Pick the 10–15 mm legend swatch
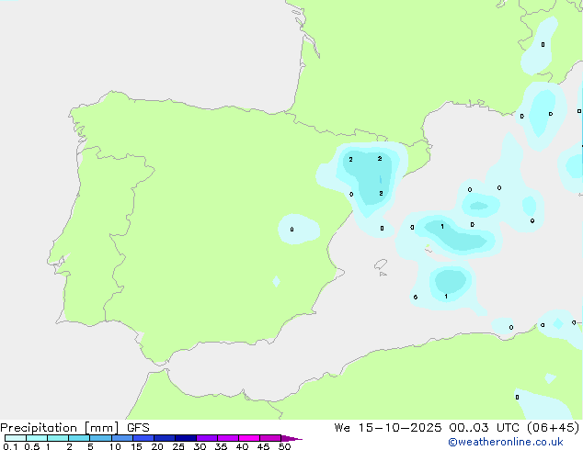This screenshot has width=583, height=450. (121, 438)
